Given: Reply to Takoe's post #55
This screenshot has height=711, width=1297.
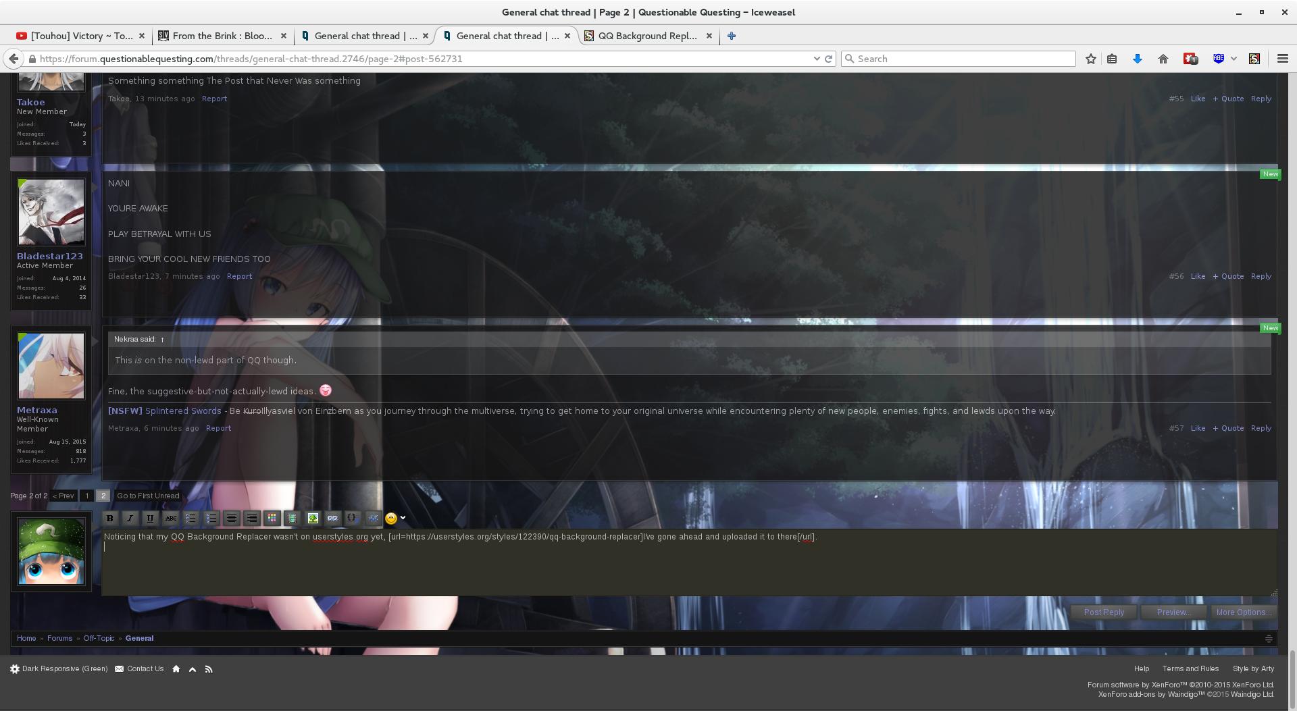Looking at the screenshot, I should point(1261,99).
